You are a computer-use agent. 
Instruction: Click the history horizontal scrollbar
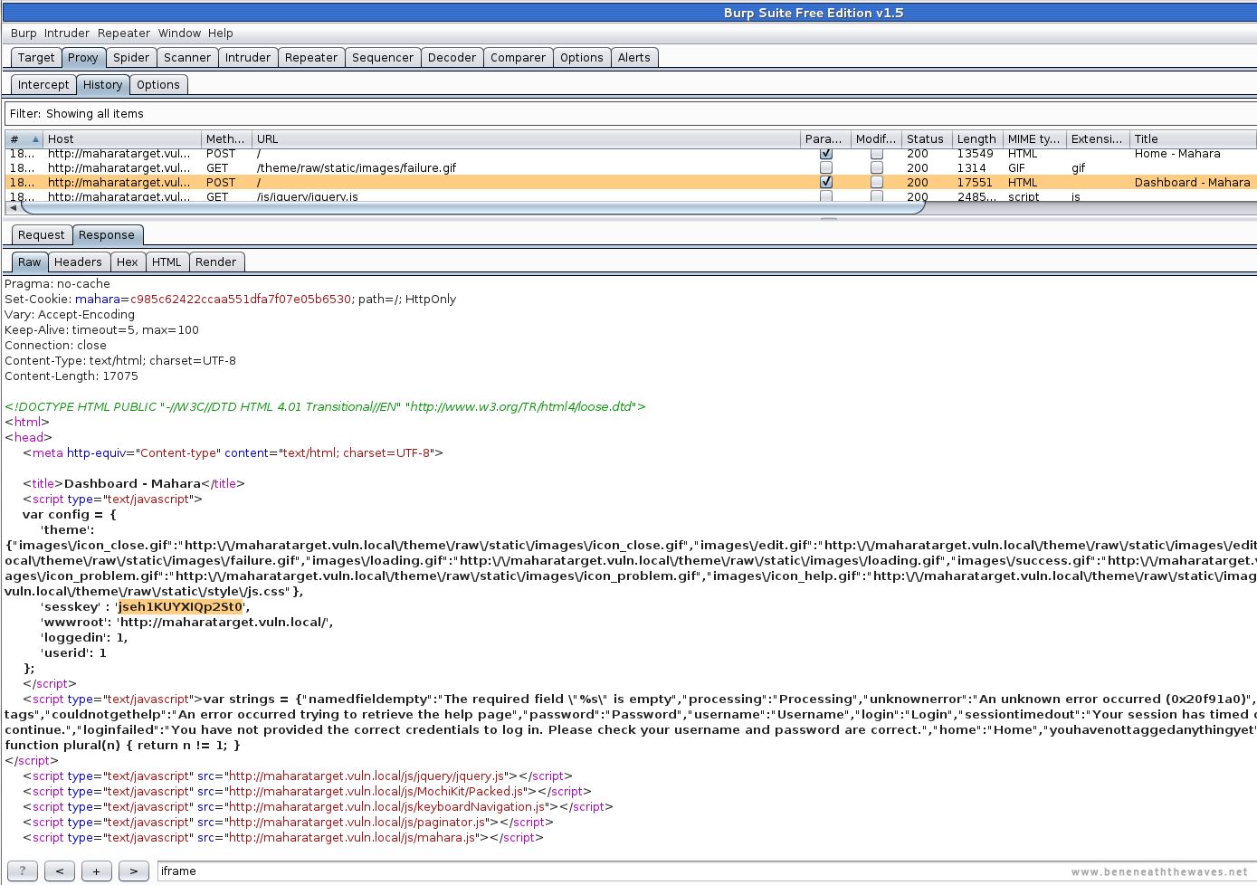pyautogui.click(x=472, y=207)
